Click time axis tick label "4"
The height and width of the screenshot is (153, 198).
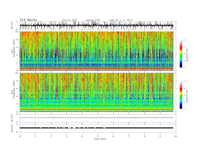click(82, 136)
